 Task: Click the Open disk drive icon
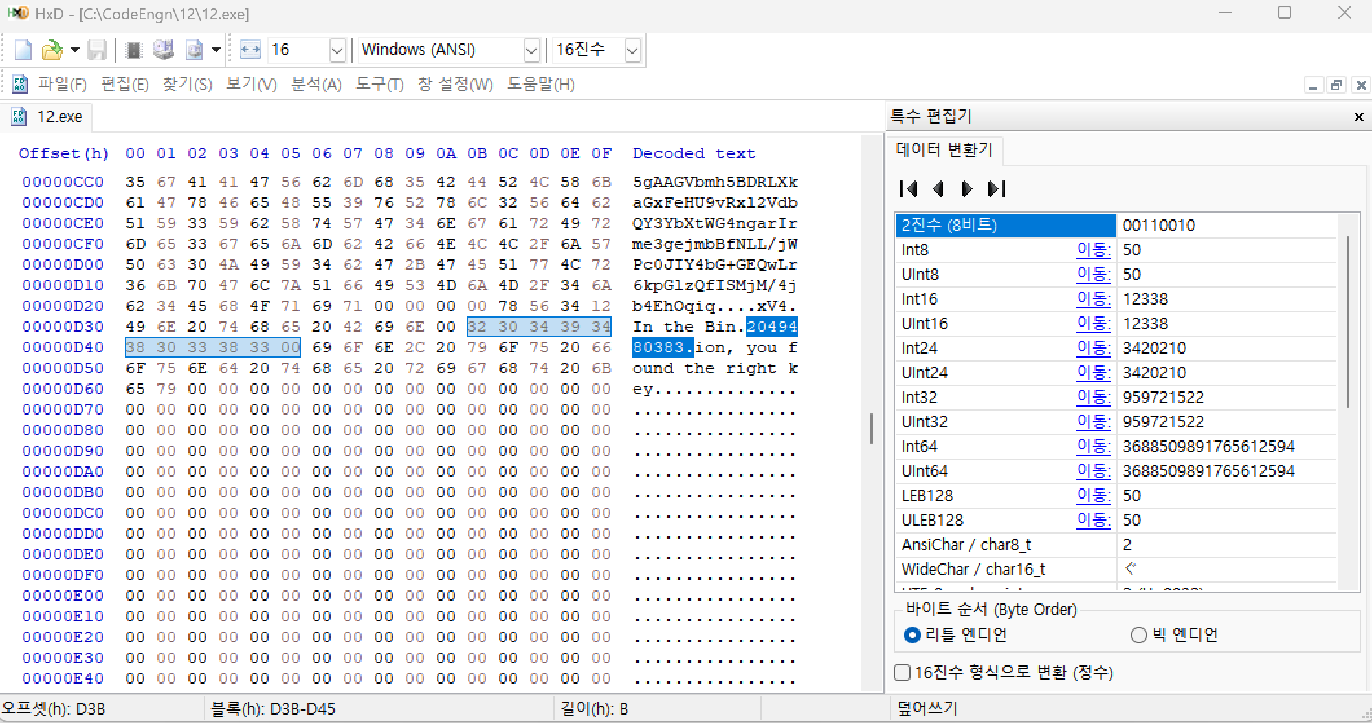click(164, 50)
